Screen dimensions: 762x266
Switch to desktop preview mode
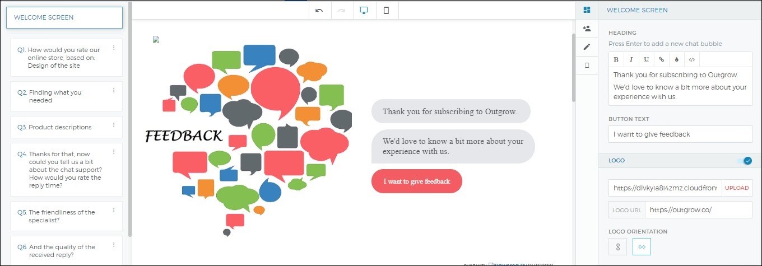tap(364, 11)
